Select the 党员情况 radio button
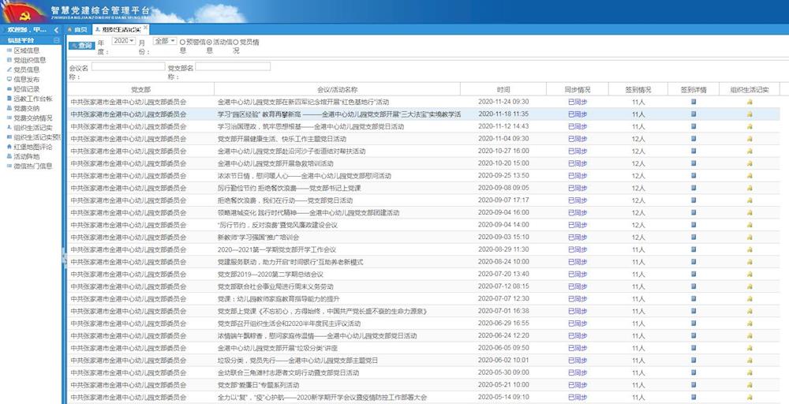The image size is (789, 404). 236,42
